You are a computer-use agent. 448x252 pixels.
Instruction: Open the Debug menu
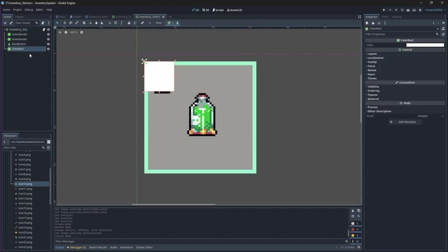29,10
